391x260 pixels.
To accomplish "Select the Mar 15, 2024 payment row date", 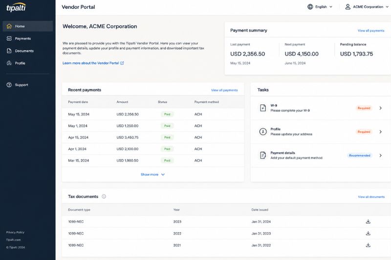I will (78, 160).
